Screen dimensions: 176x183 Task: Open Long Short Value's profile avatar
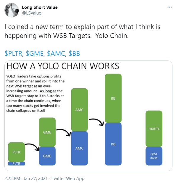coord(12,10)
